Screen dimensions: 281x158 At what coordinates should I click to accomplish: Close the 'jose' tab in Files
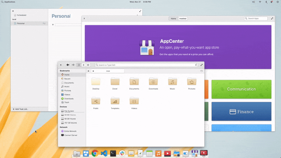93,71
